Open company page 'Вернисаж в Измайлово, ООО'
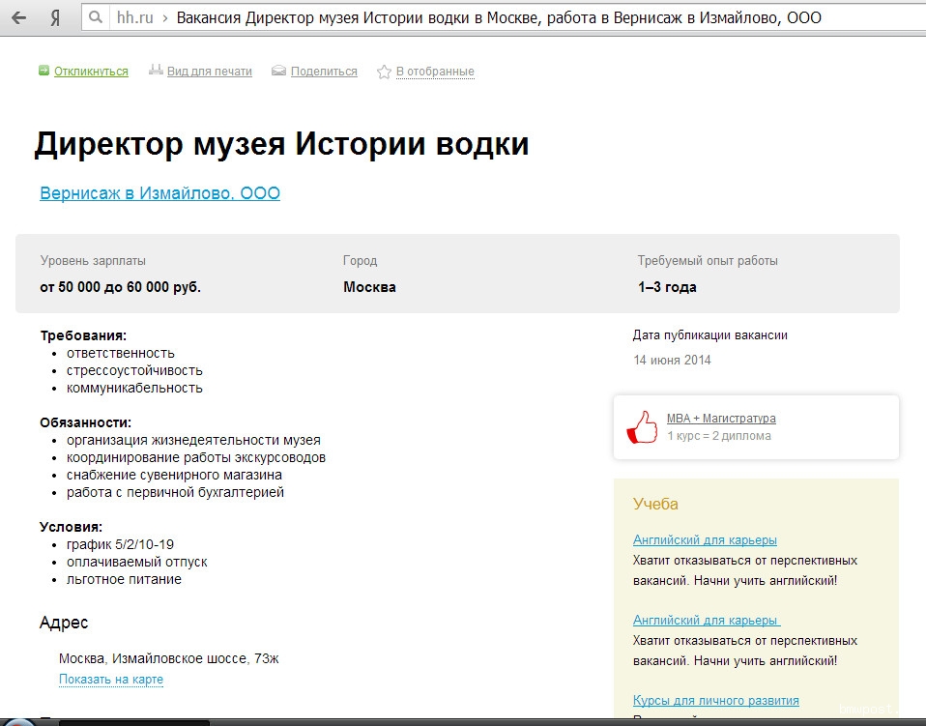Screen dimensions: 926x726 (159, 193)
